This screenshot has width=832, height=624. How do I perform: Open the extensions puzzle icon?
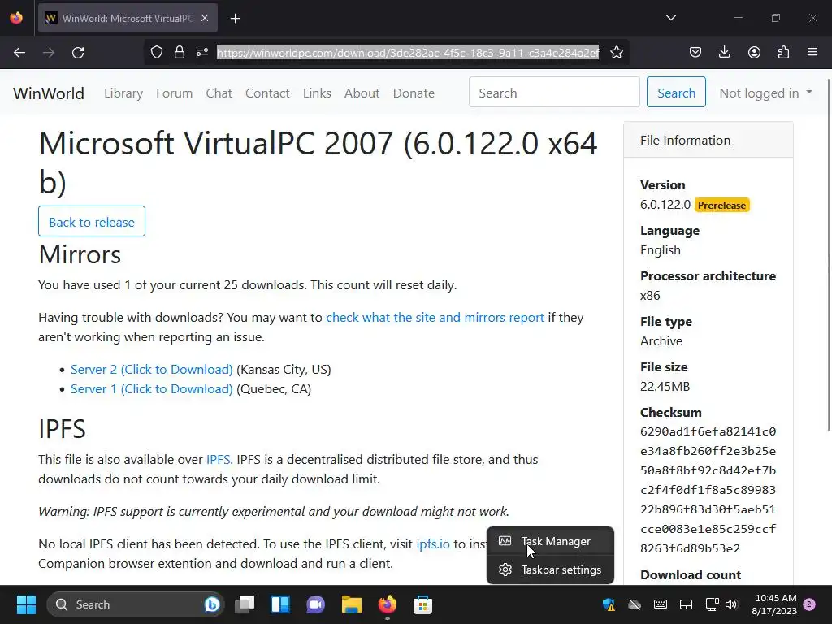(x=783, y=53)
